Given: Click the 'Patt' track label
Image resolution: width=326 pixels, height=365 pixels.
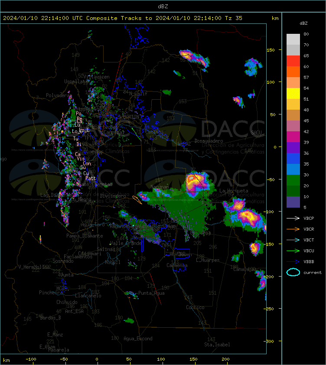Looking at the screenshot, I should [x=91, y=178].
